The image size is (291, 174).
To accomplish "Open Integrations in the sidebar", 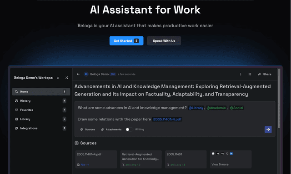I will [41, 128].
